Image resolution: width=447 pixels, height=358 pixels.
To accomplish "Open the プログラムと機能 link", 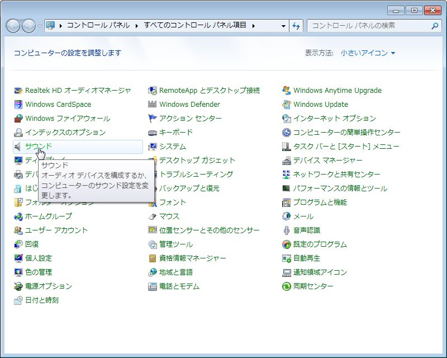I will (320, 202).
